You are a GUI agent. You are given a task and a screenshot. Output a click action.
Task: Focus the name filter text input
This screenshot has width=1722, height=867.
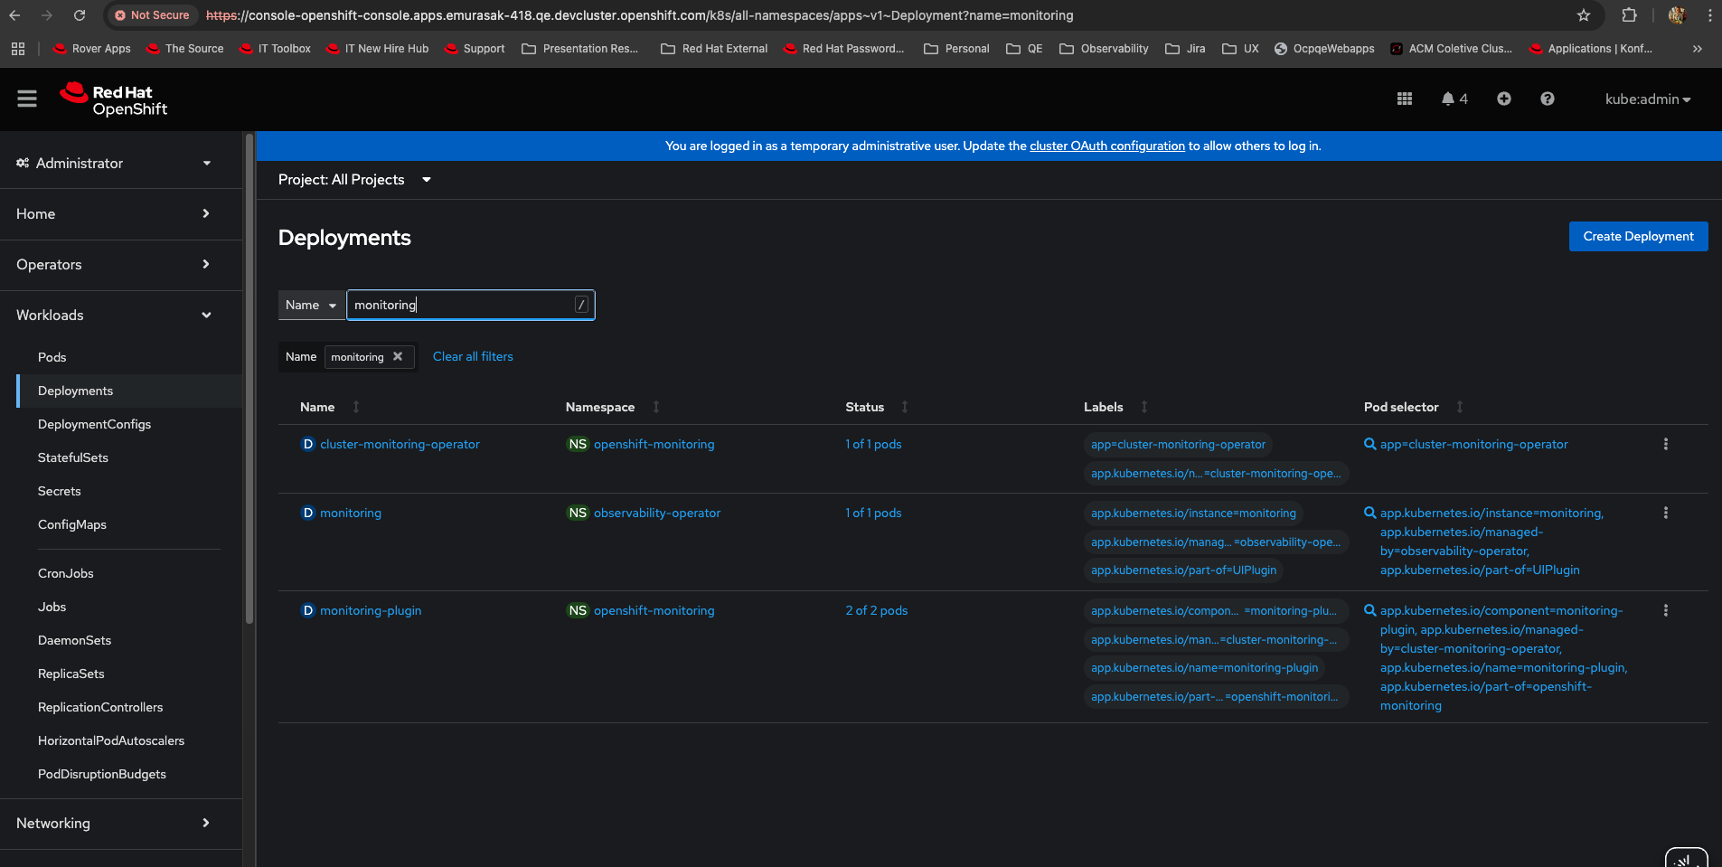click(461, 306)
